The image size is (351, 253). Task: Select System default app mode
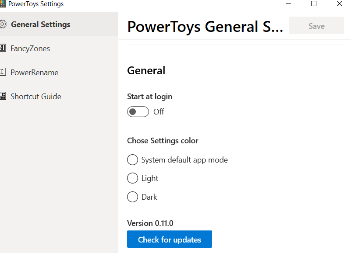[132, 159]
